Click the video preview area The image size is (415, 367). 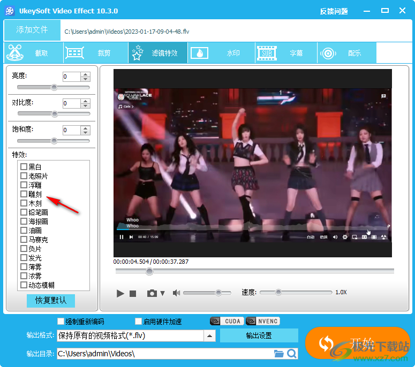coord(253,163)
